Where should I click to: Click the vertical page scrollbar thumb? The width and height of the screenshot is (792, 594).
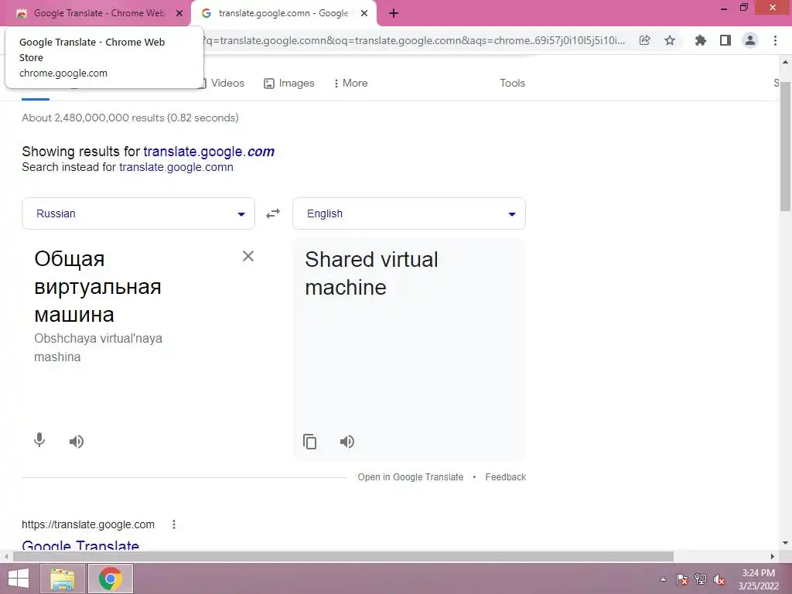(x=785, y=146)
